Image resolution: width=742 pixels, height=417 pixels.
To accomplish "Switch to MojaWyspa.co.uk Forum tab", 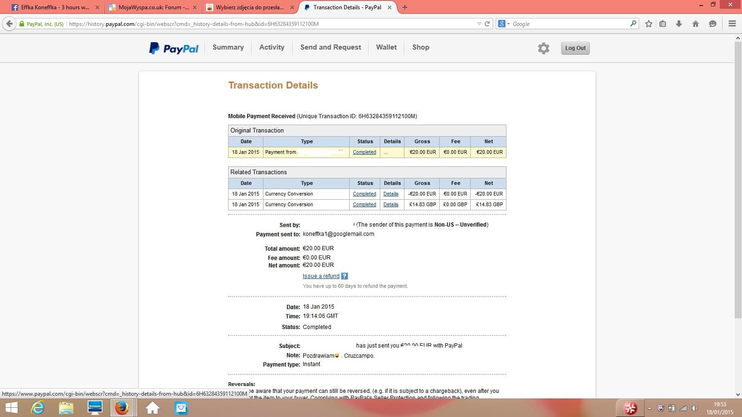I will pyautogui.click(x=153, y=7).
